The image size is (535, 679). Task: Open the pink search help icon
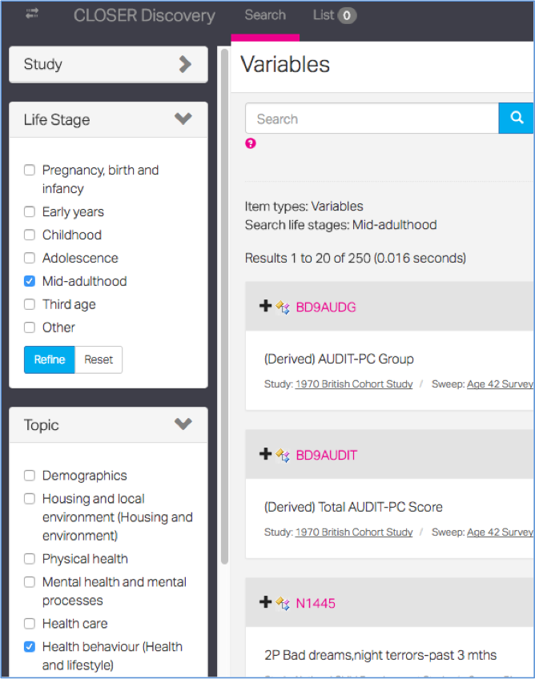pyautogui.click(x=251, y=143)
